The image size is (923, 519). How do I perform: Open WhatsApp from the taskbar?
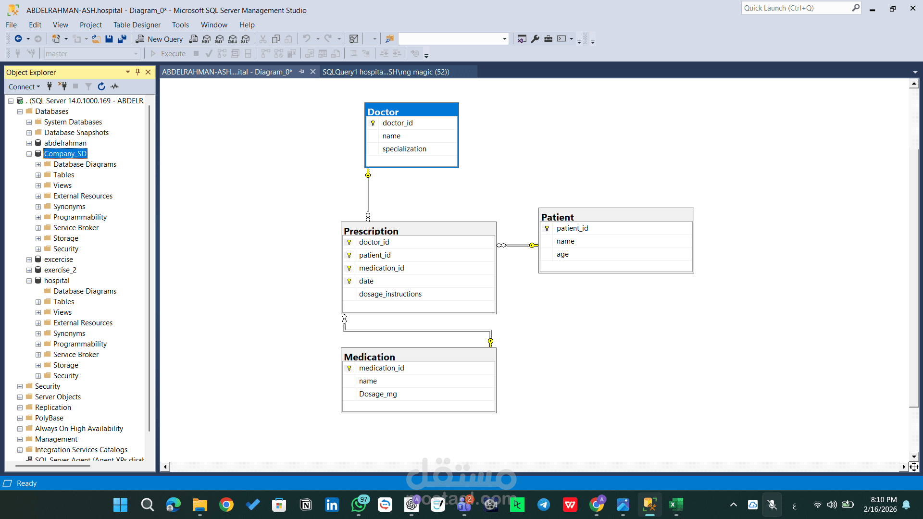[359, 505]
